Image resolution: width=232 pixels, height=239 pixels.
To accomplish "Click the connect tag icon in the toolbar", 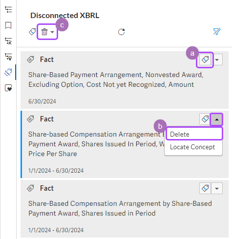I will coord(32,32).
